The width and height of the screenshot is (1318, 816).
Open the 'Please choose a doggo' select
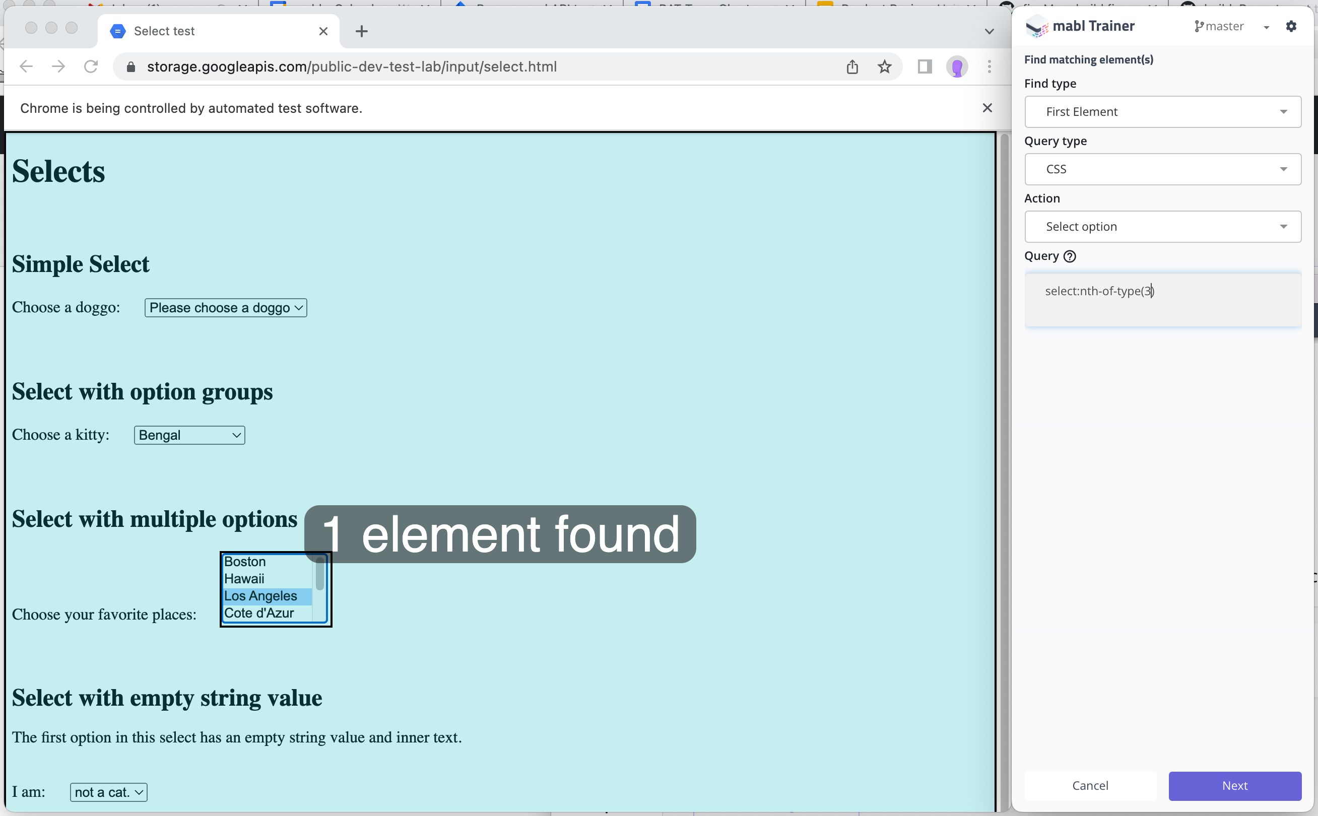pos(226,308)
